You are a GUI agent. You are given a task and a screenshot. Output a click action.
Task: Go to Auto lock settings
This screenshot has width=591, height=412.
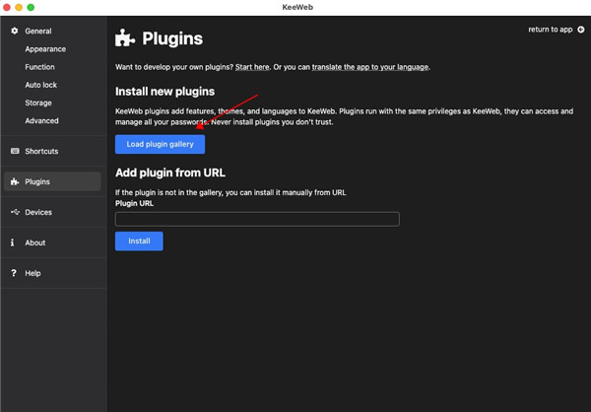41,85
